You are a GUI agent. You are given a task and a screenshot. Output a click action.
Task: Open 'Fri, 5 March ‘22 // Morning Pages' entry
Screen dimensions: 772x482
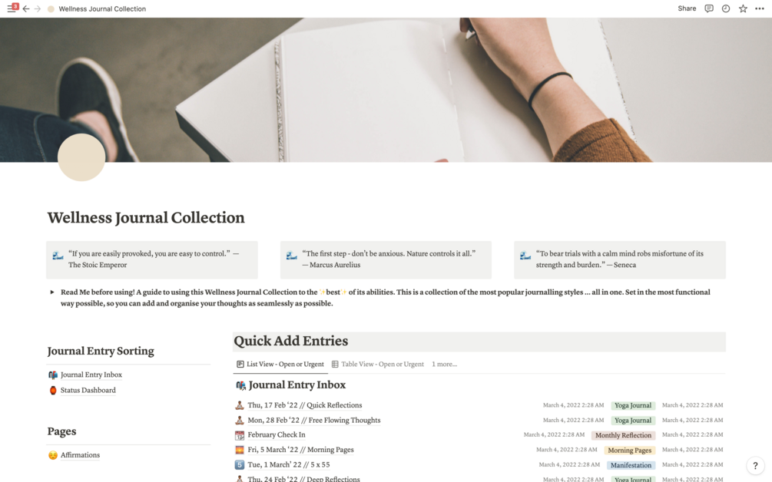pyautogui.click(x=300, y=450)
